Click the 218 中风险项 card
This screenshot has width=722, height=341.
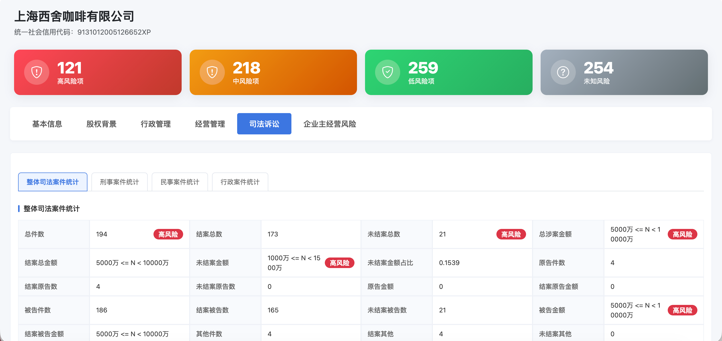pos(273,72)
